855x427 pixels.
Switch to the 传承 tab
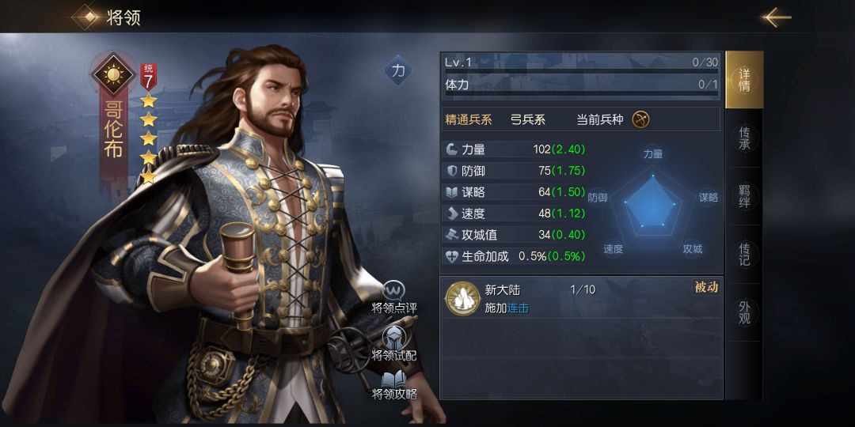(743, 138)
